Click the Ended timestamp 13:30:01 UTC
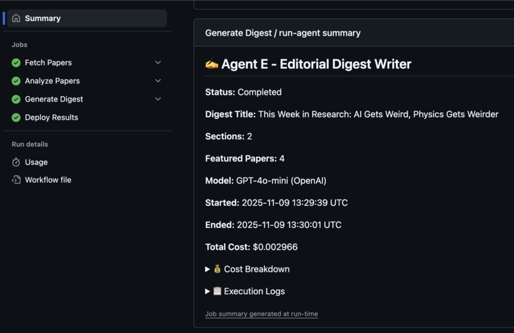The height and width of the screenshot is (333, 514). coord(289,225)
